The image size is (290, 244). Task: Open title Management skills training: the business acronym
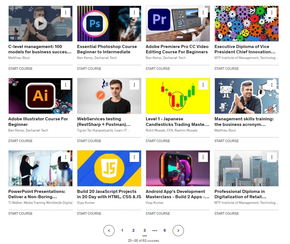click(x=244, y=122)
